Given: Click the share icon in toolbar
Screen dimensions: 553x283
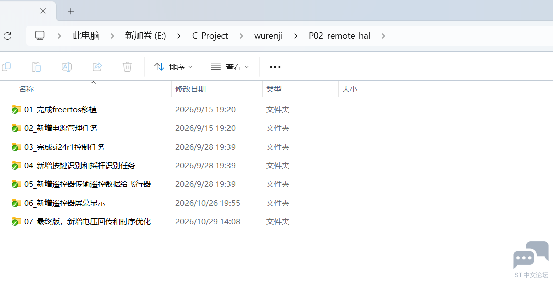Looking at the screenshot, I should 97,67.
